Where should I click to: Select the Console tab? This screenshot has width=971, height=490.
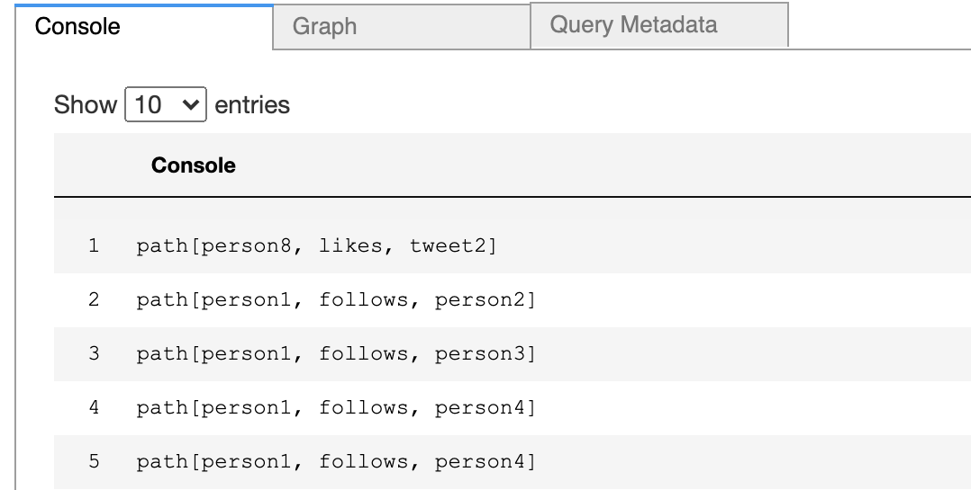tap(144, 27)
